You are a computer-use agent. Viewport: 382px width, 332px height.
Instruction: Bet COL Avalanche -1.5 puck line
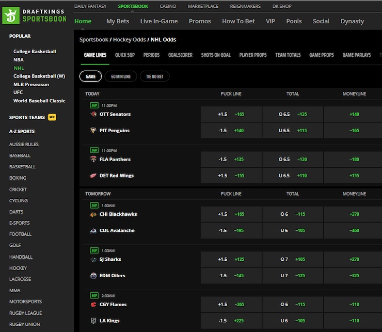(x=231, y=231)
